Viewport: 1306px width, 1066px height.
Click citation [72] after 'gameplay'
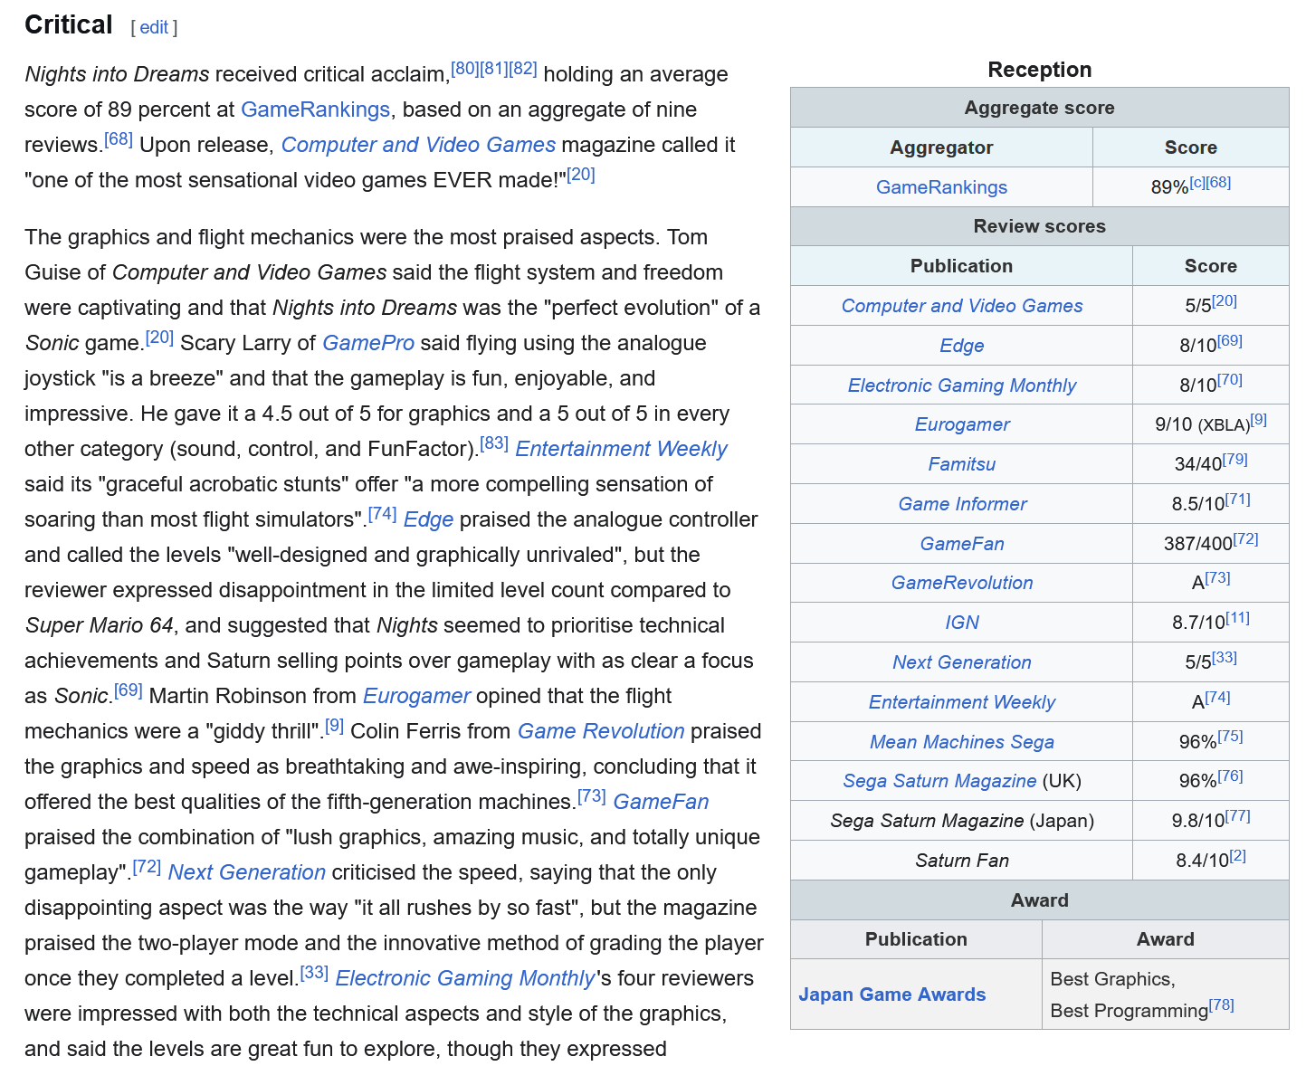point(147,867)
